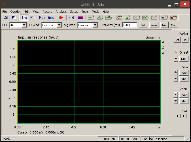The height and width of the screenshot is (142, 191).
Task: Open the CS cumulative spectrum view
Action: tap(145, 18)
